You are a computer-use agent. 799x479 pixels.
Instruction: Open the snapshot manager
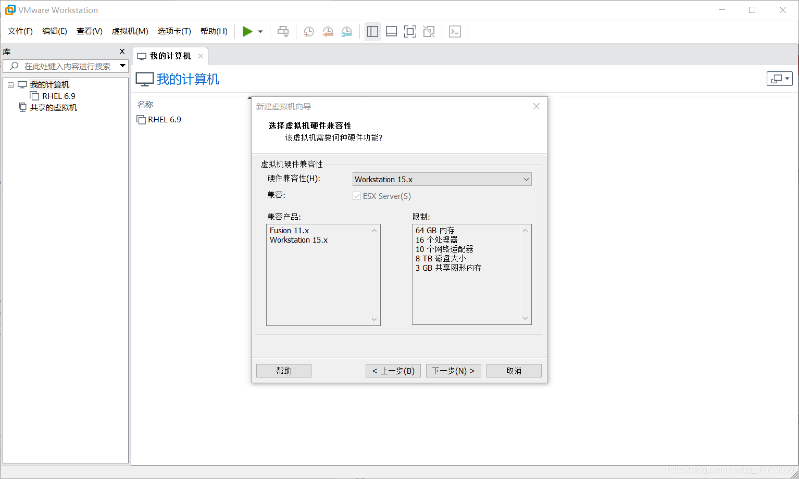[x=346, y=31]
